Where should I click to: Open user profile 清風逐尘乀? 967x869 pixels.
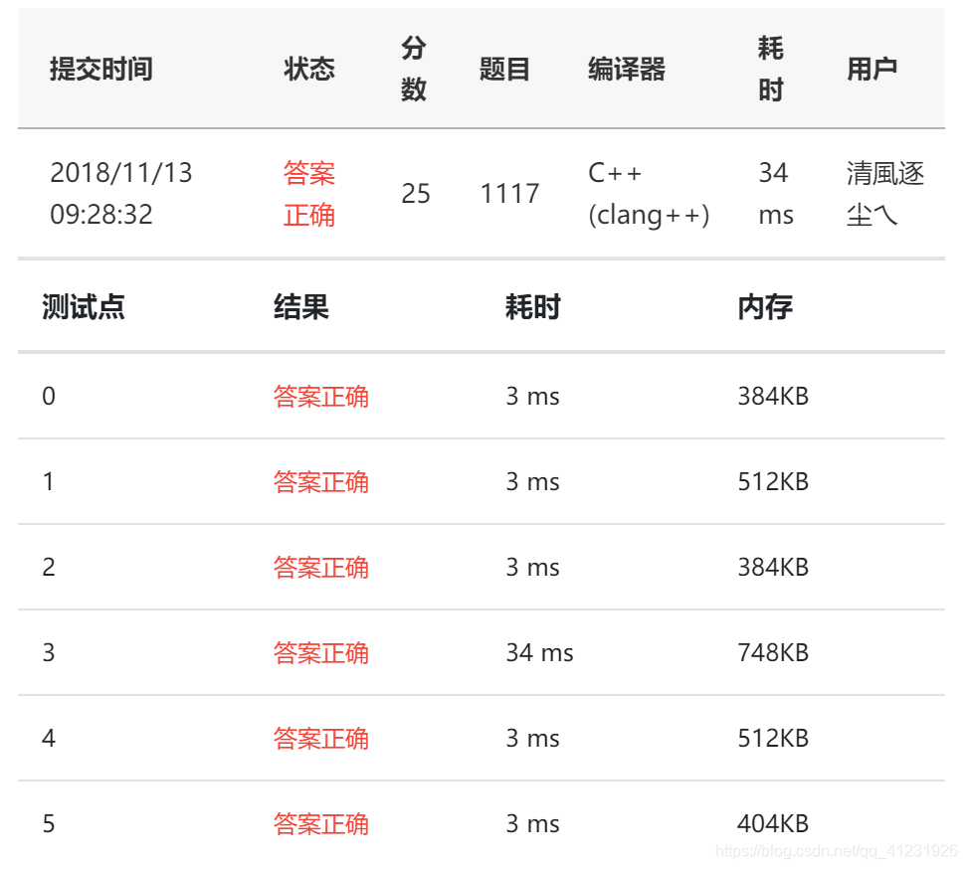click(x=885, y=194)
